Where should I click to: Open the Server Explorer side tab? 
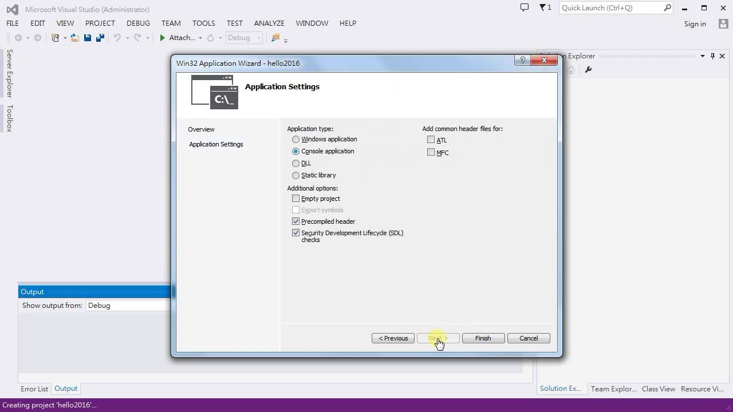point(9,73)
